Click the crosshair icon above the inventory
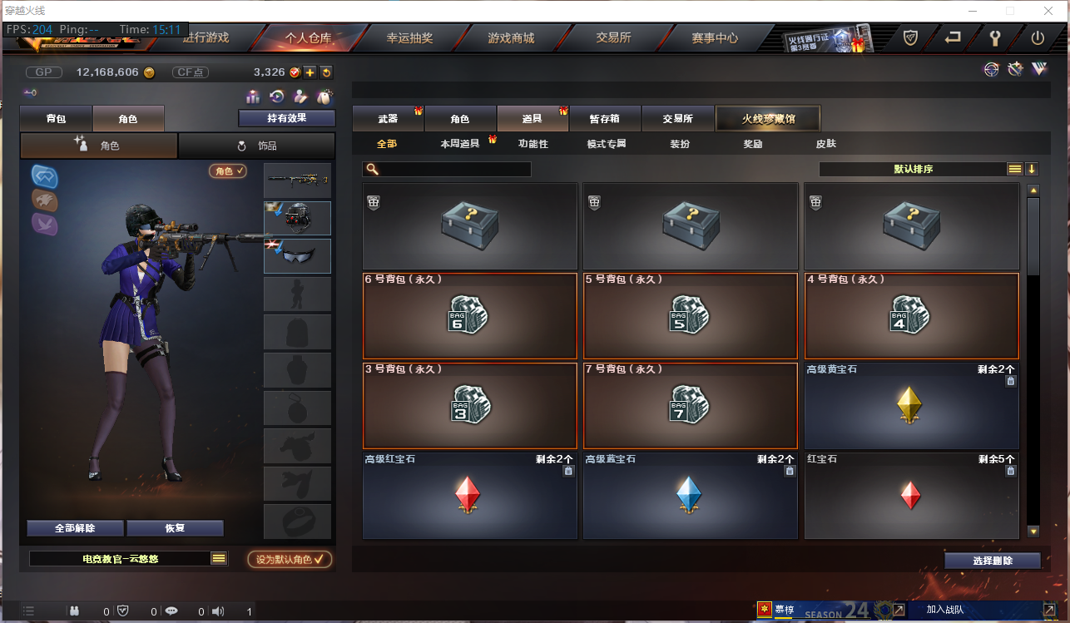 [x=991, y=70]
